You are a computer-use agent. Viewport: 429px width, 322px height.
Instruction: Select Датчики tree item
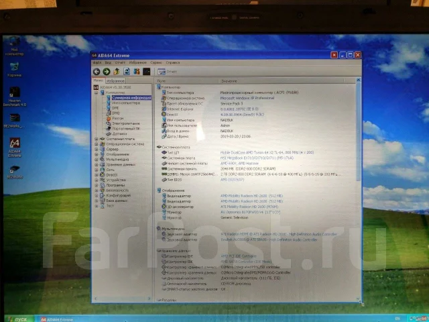119,134
